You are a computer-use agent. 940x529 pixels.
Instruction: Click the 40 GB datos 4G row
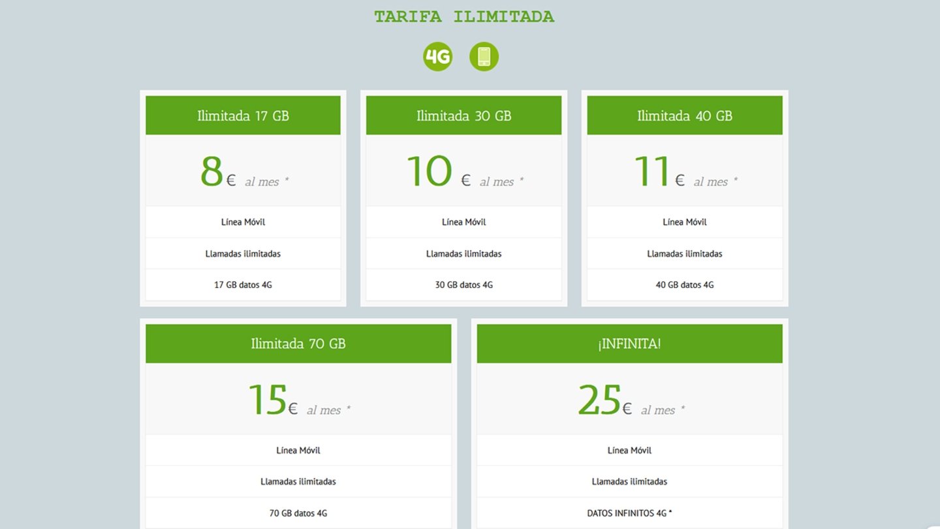pyautogui.click(x=685, y=285)
